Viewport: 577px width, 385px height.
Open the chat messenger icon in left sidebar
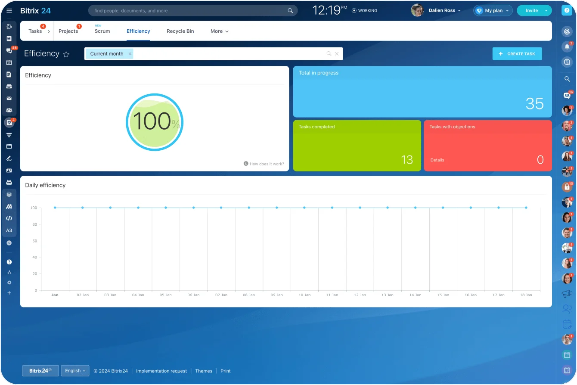pyautogui.click(x=9, y=50)
